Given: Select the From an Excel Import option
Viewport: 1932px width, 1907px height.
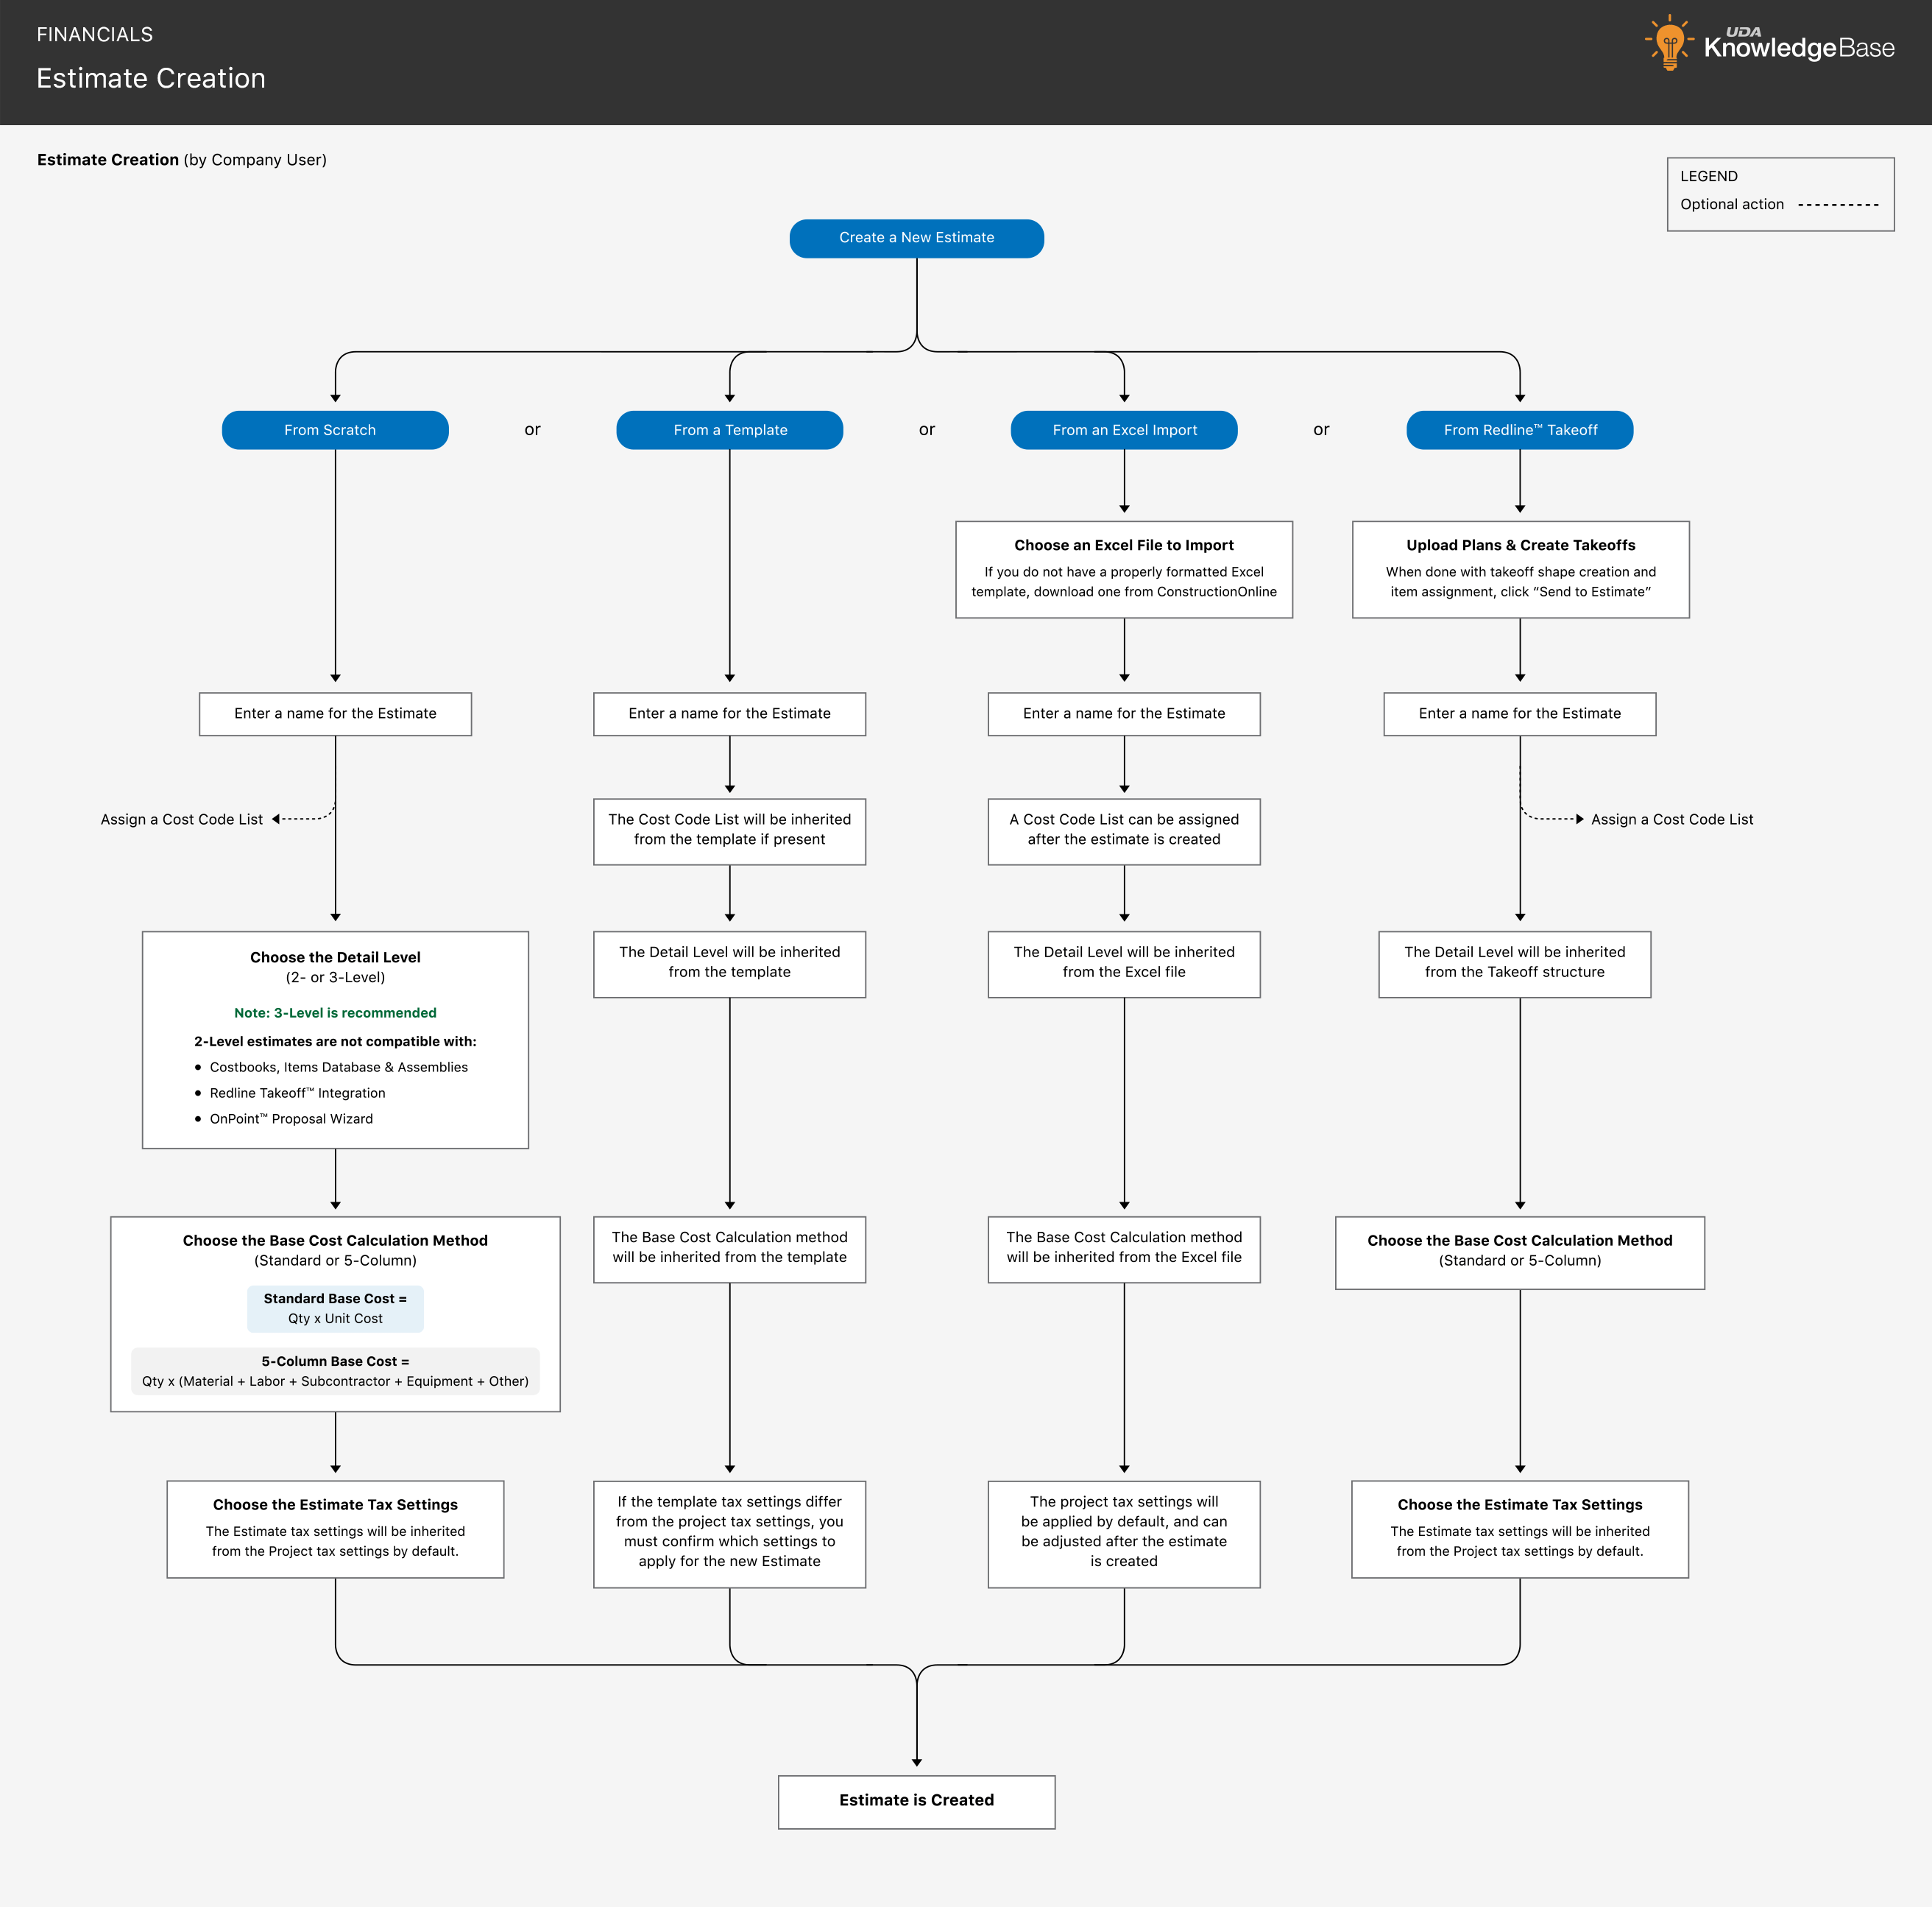Looking at the screenshot, I should pos(1123,430).
